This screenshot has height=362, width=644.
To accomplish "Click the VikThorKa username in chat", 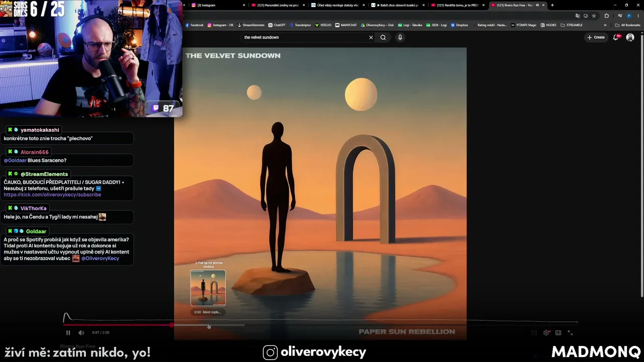I will click(x=33, y=208).
